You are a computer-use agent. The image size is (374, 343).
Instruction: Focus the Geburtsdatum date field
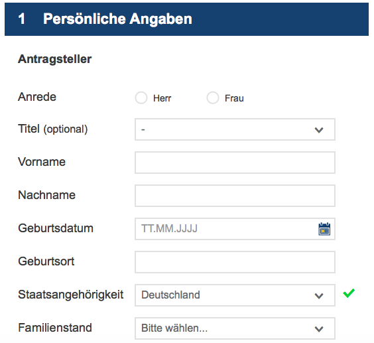click(235, 229)
